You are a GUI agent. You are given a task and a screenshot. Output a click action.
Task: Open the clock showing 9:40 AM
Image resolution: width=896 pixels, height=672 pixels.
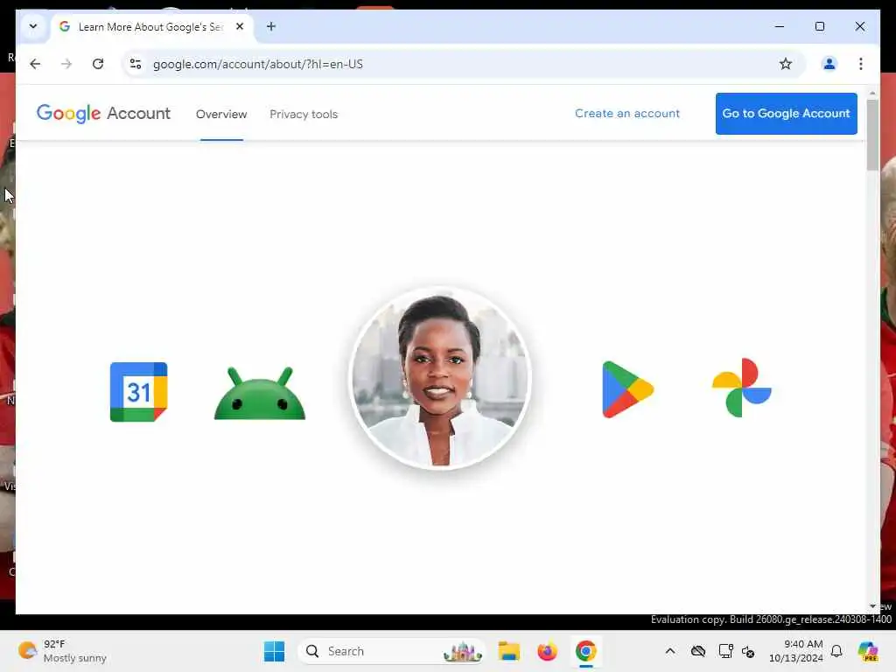click(796, 651)
